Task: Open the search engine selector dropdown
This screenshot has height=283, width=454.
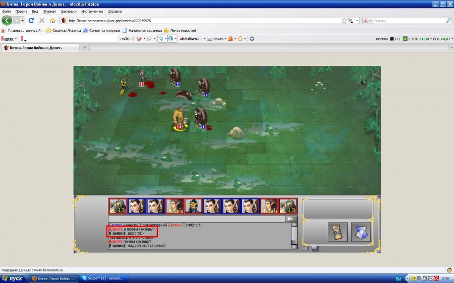Action: tap(367, 21)
